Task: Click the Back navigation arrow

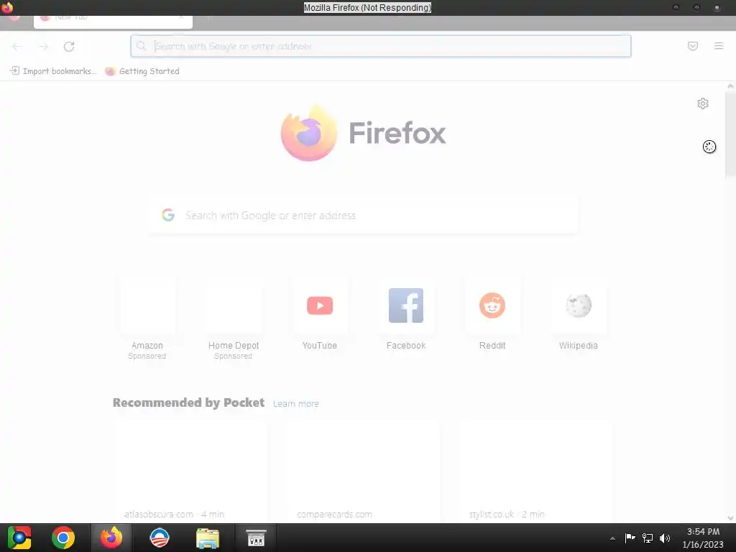Action: (x=17, y=47)
